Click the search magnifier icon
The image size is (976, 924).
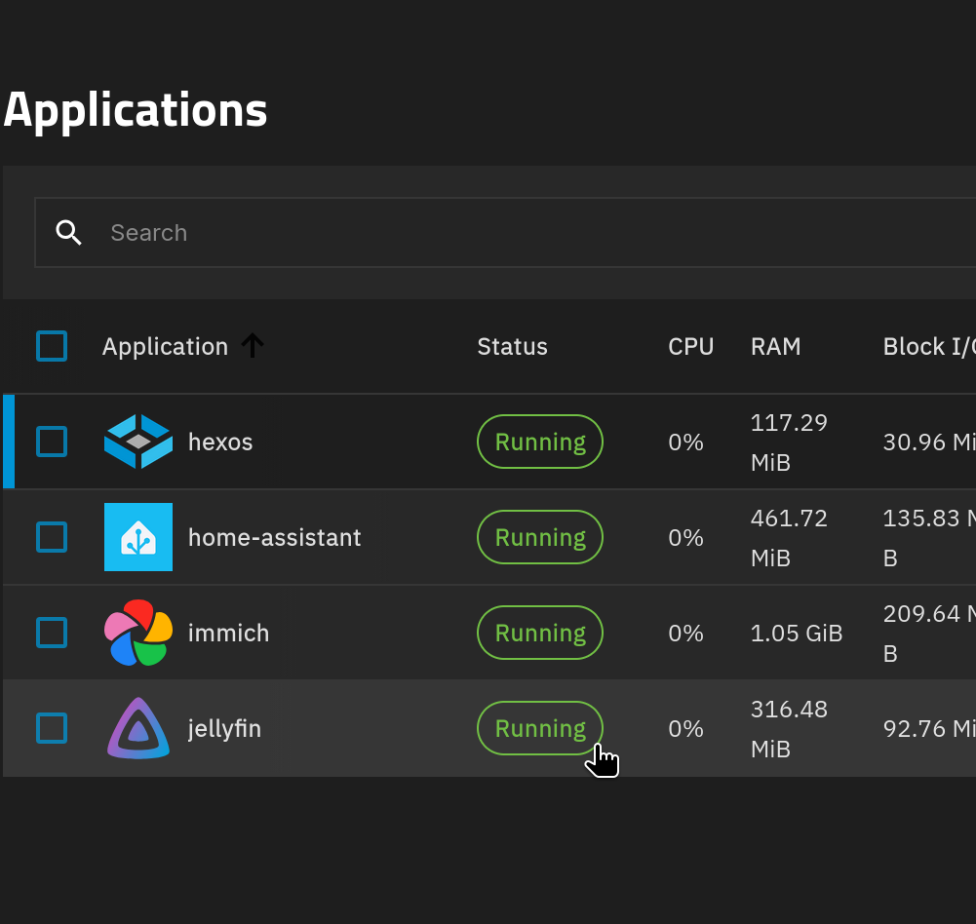click(68, 233)
